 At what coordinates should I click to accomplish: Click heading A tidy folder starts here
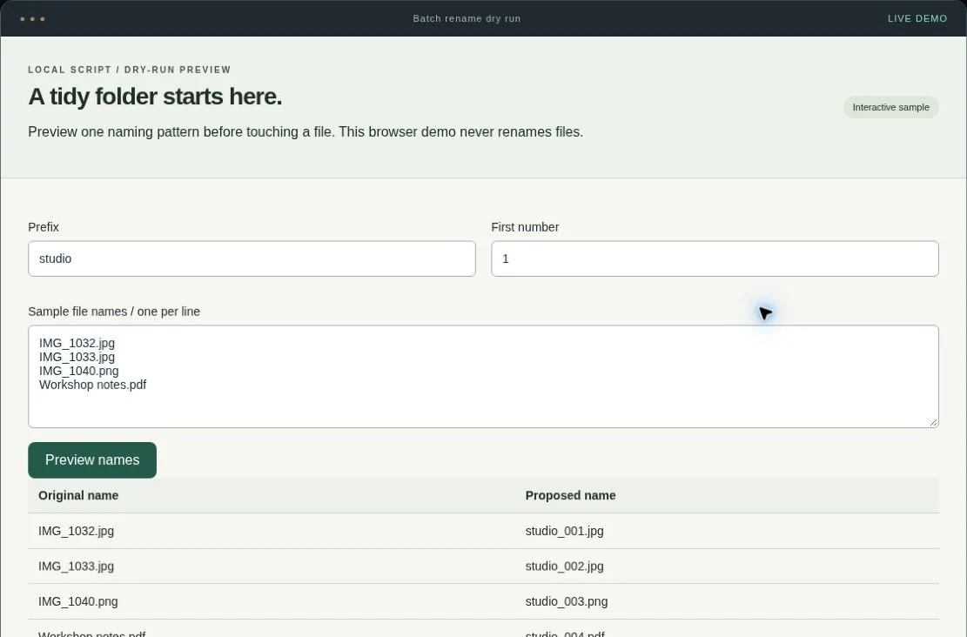[155, 97]
